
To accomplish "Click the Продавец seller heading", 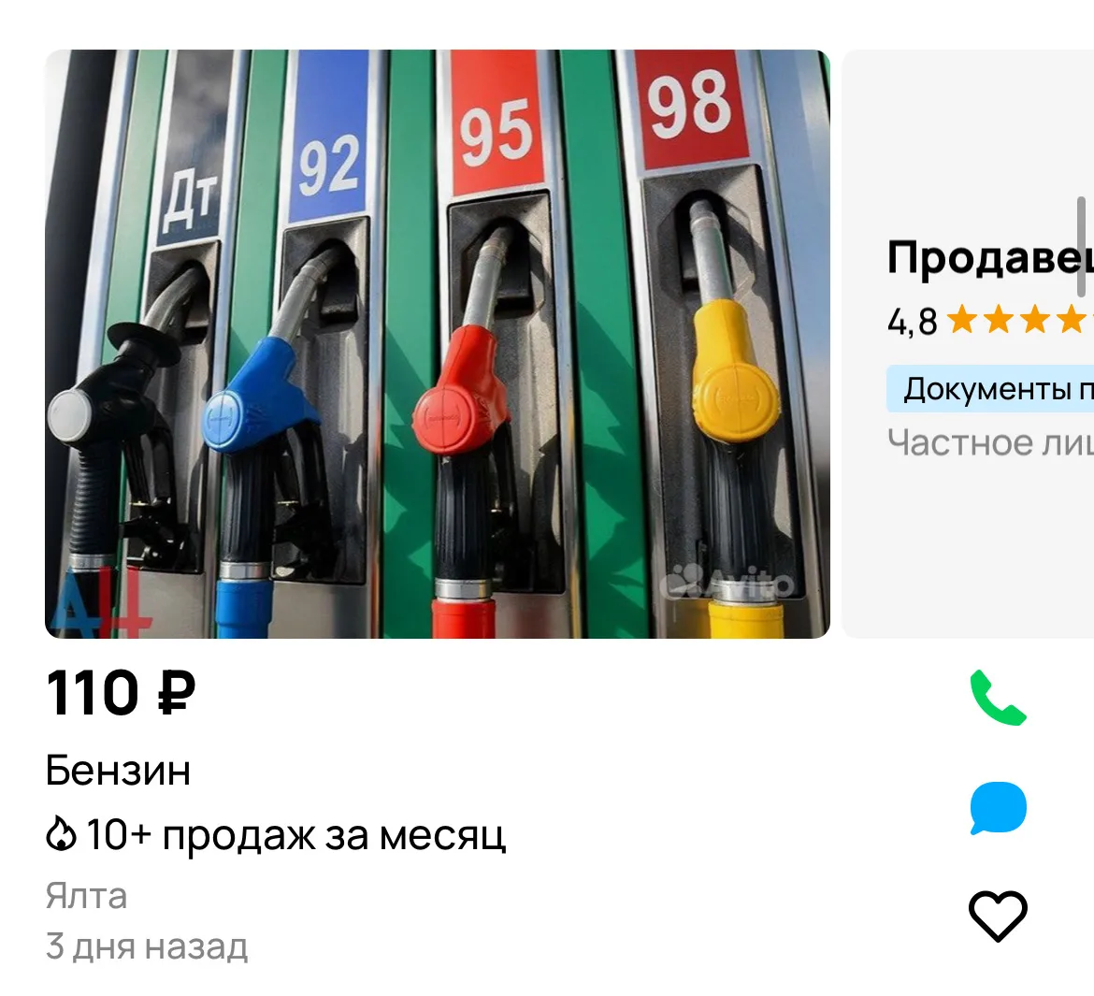I will coord(990,257).
